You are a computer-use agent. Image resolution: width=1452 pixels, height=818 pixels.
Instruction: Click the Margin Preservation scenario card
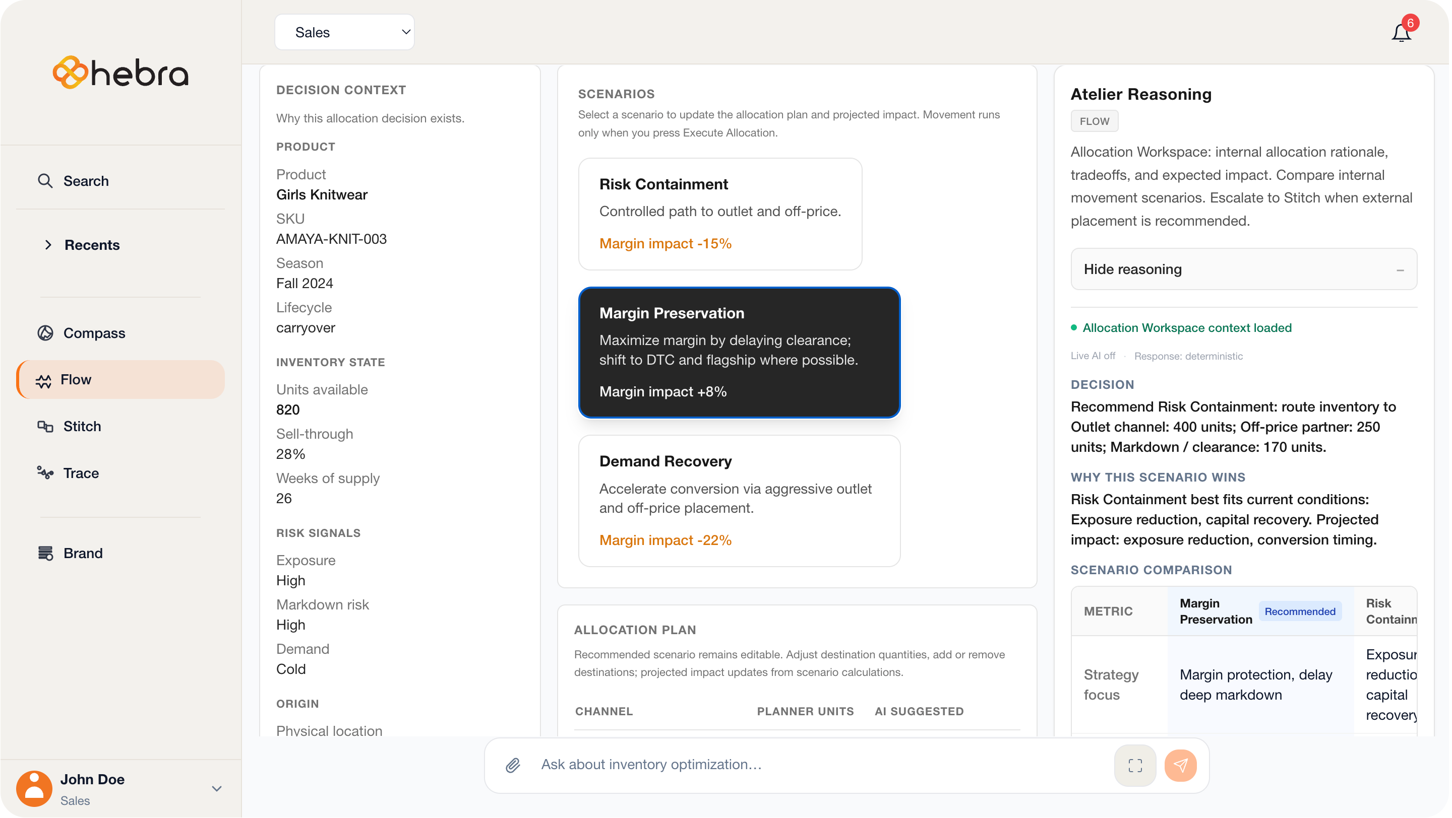pyautogui.click(x=739, y=353)
